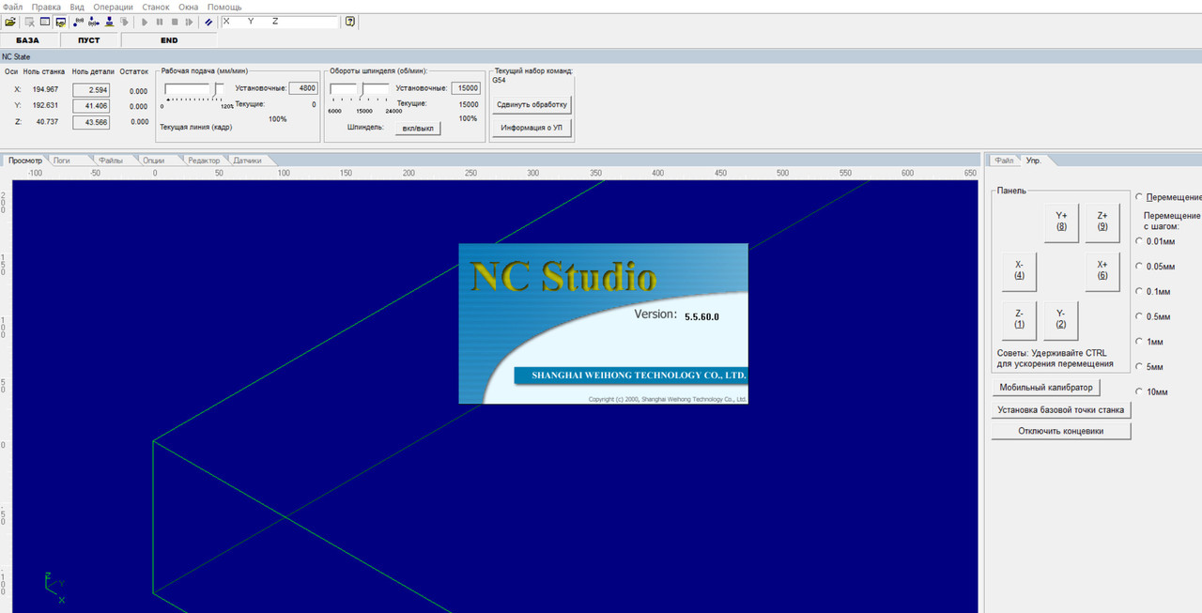Jog axis with Y- (2) button
The image size is (1202, 613).
(1061, 319)
